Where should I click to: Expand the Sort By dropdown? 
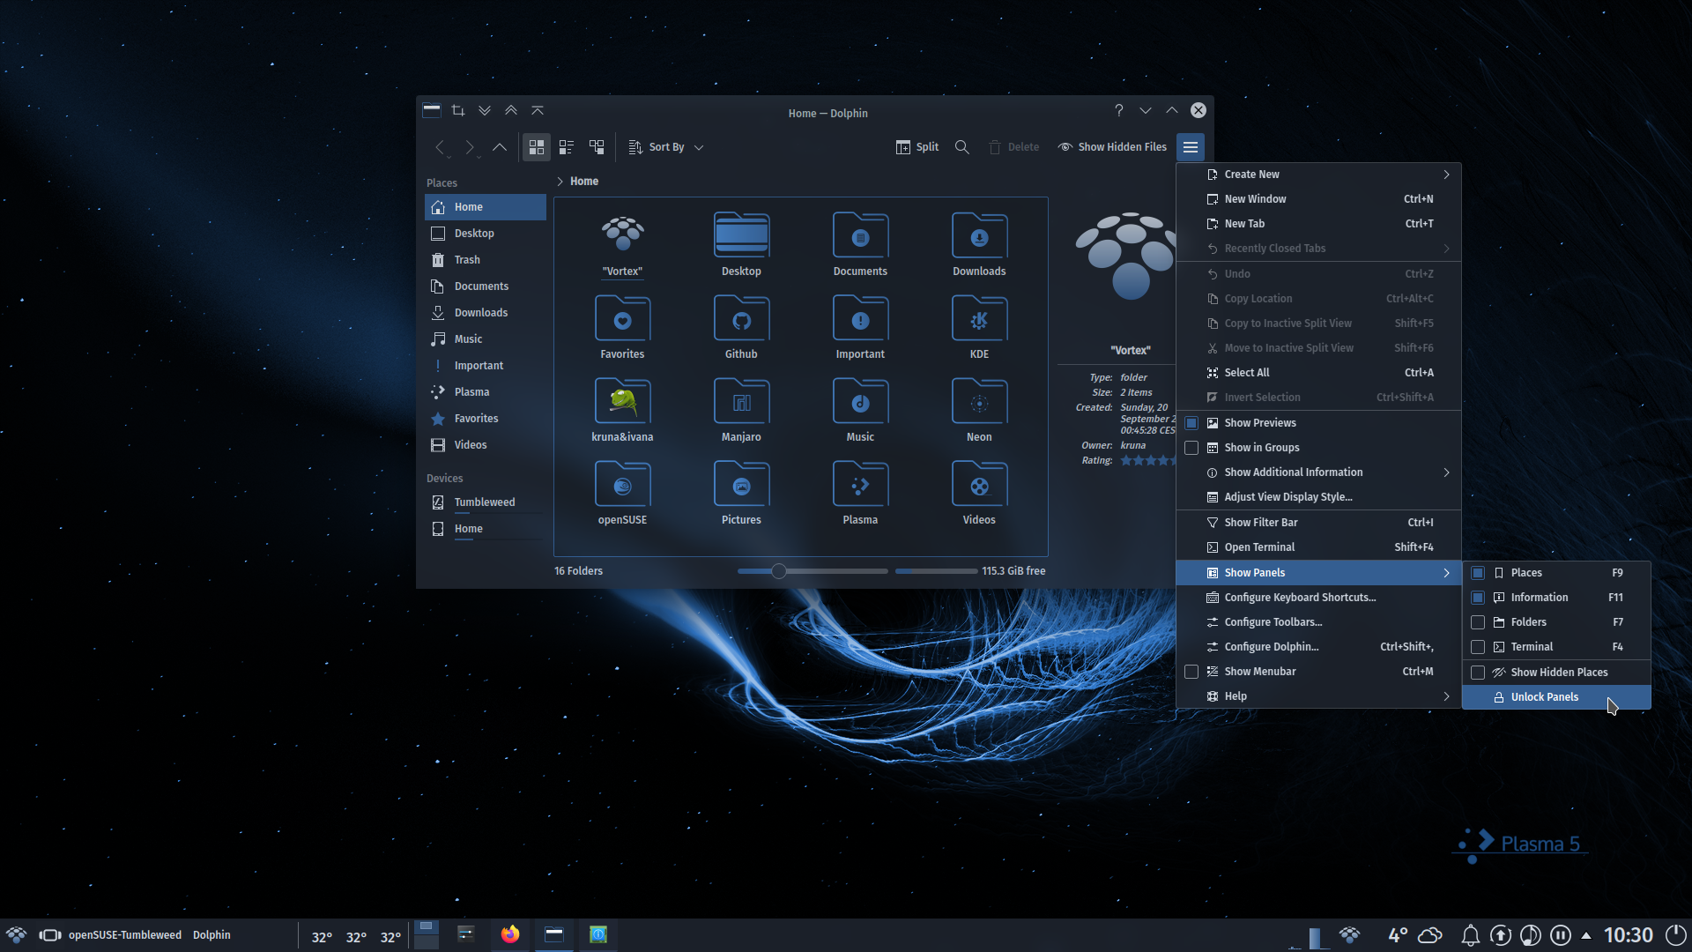666,147
